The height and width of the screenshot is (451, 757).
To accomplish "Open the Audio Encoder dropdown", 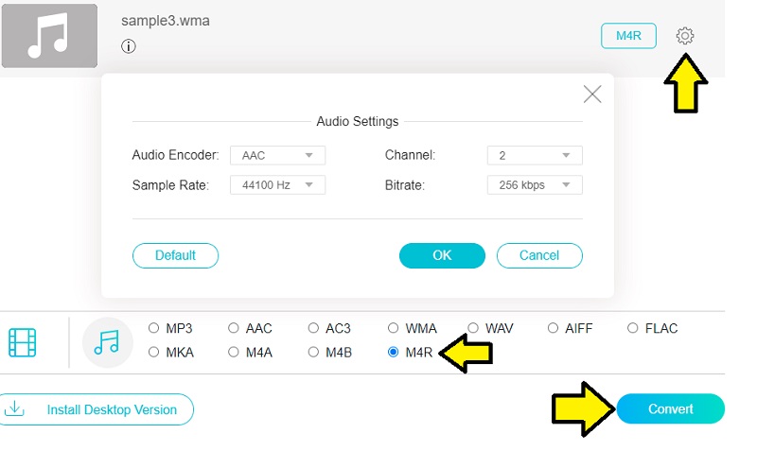I will [278, 156].
